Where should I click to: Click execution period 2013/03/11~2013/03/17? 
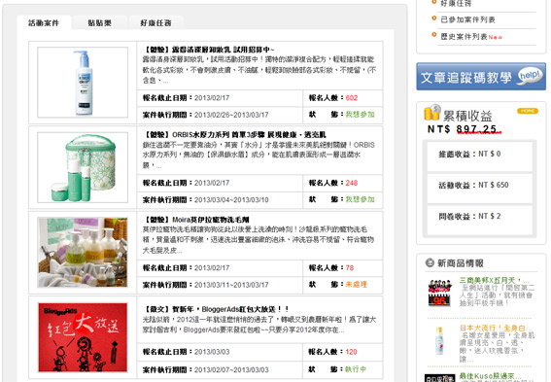click(x=231, y=285)
